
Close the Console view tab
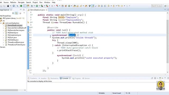click(70, 78)
